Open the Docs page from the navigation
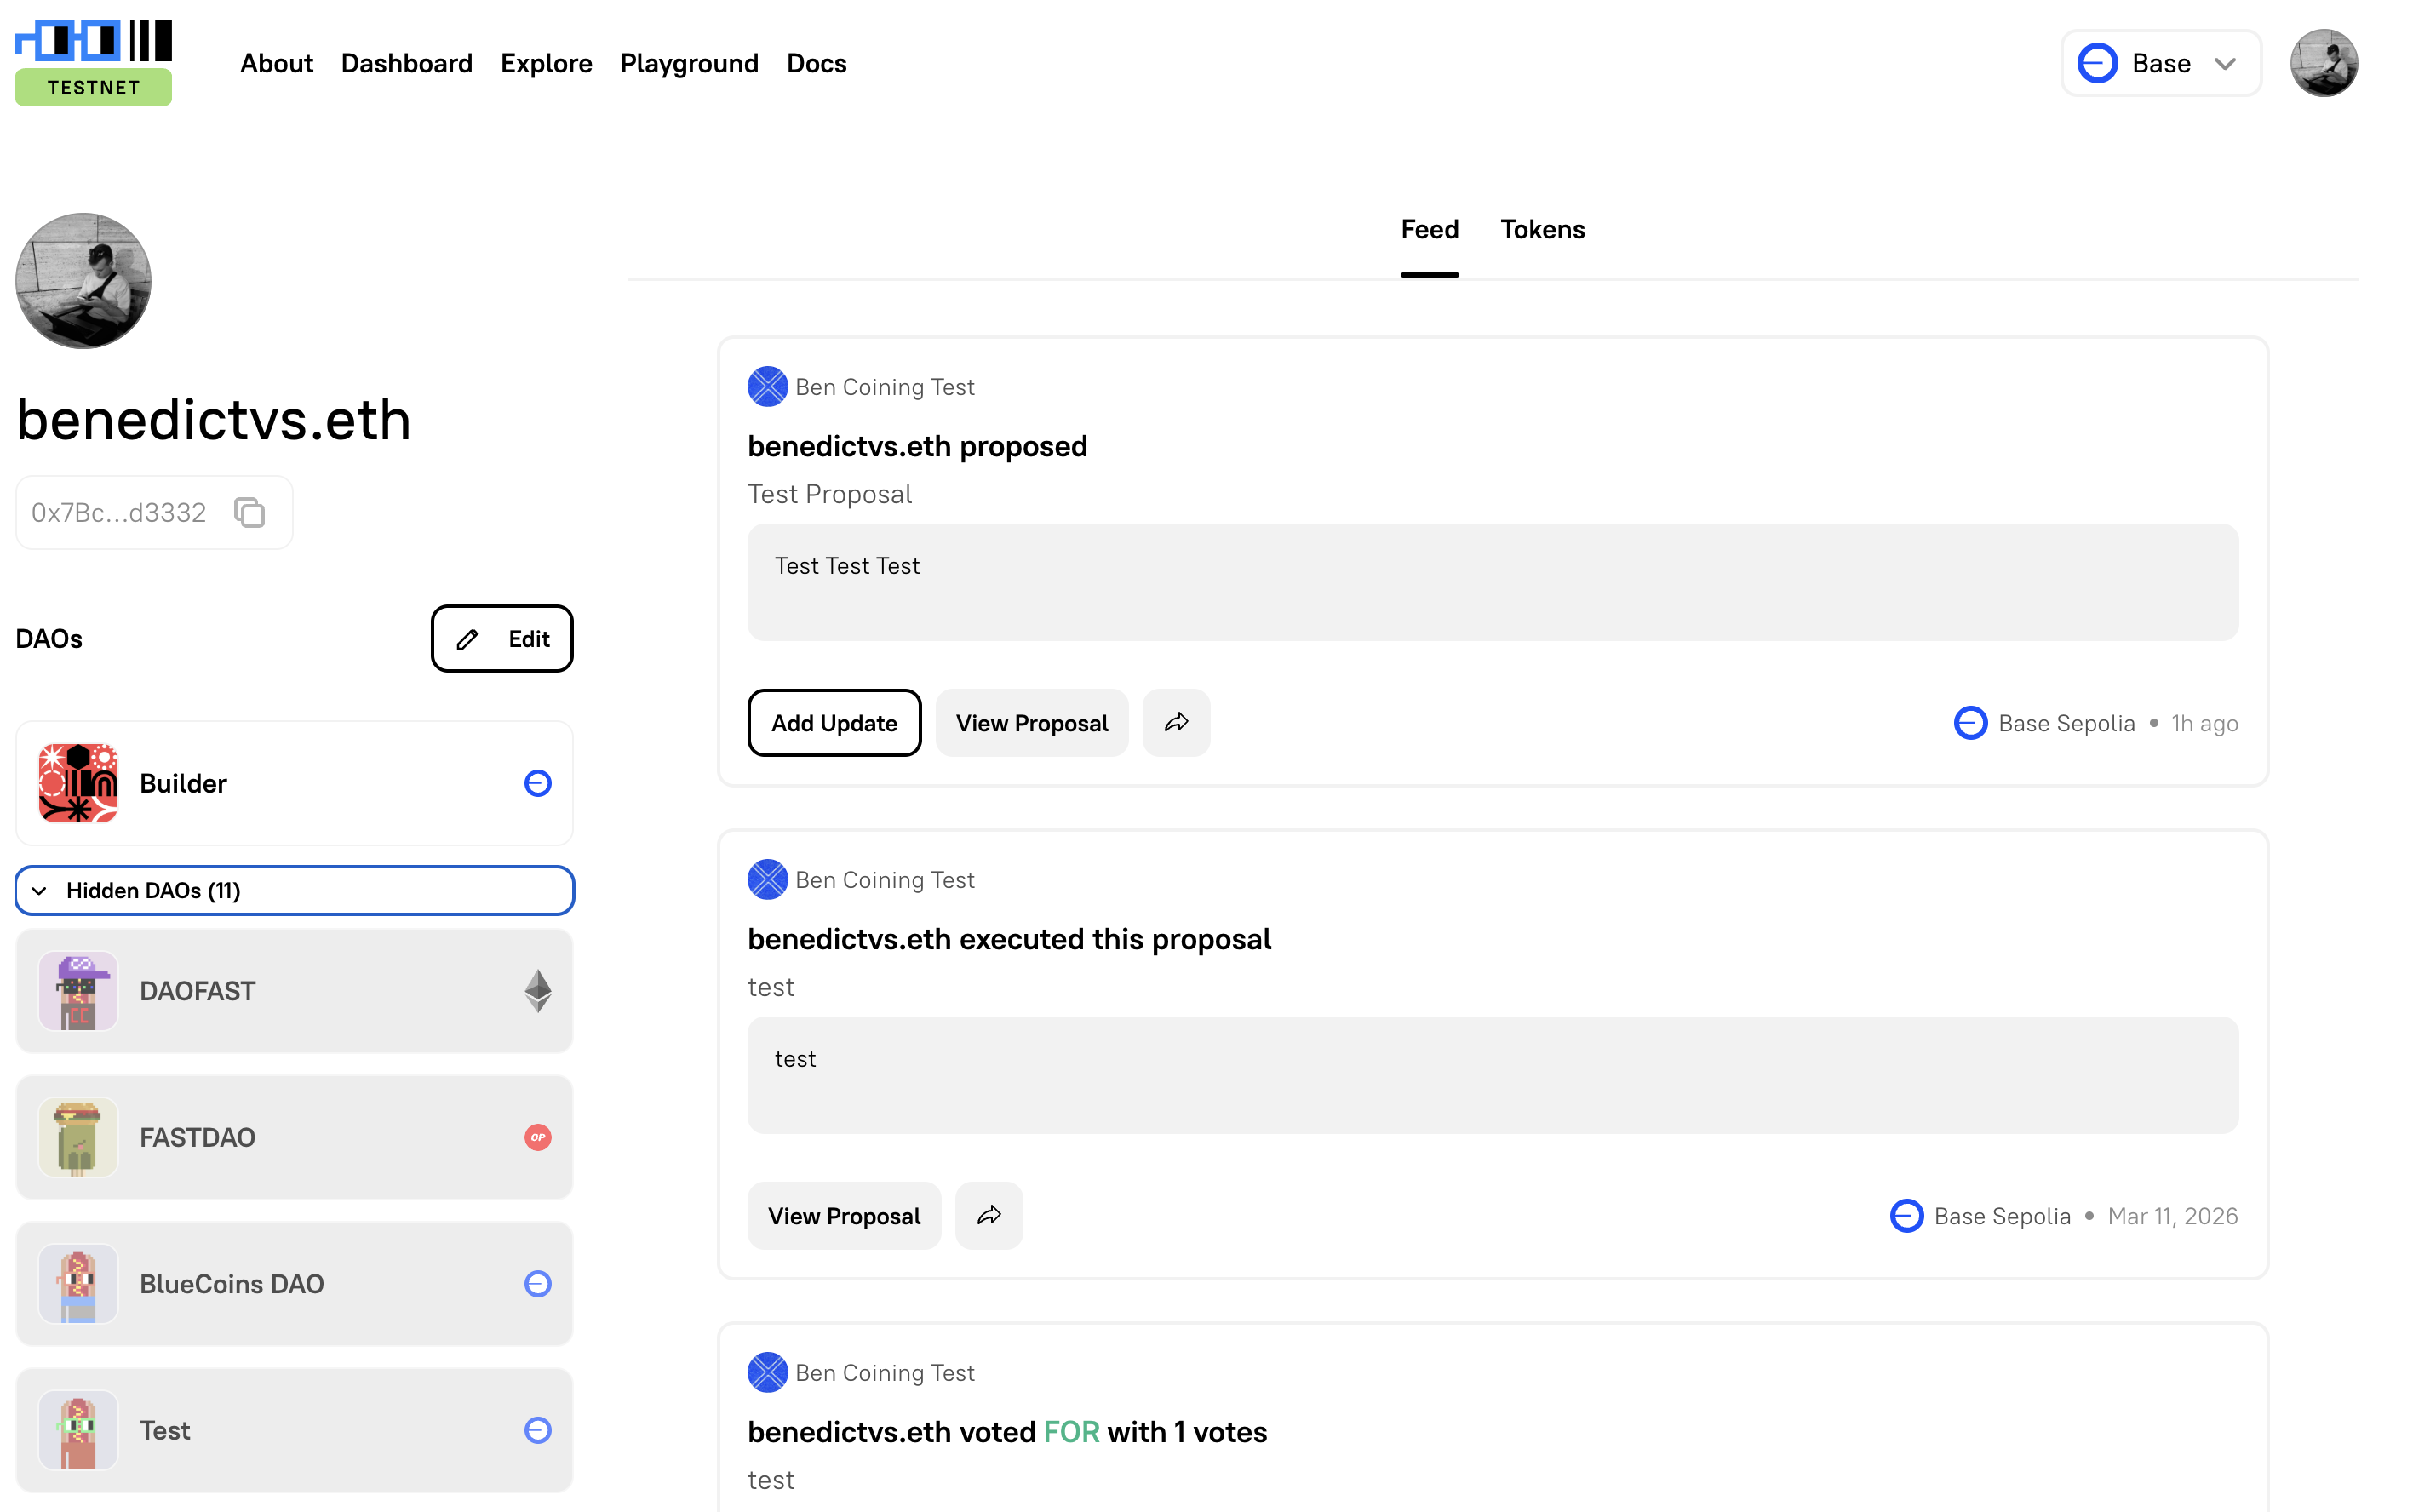Viewport: 2413px width, 1512px height. (x=816, y=63)
